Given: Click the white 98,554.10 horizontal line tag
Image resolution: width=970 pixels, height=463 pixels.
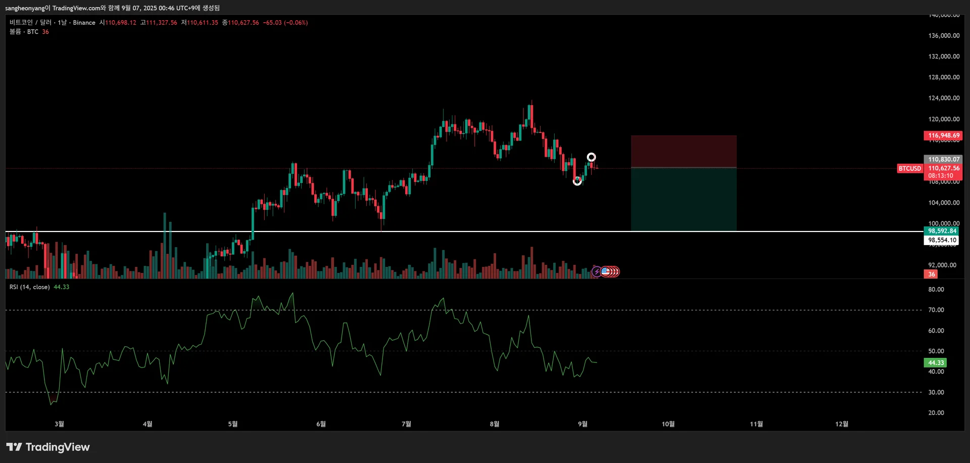Looking at the screenshot, I should pos(942,240).
